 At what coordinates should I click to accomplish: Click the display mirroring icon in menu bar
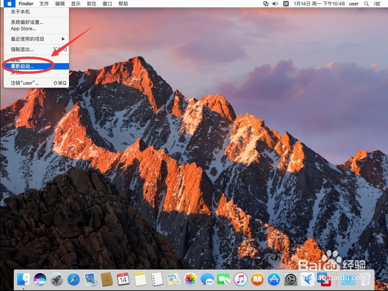click(x=265, y=4)
